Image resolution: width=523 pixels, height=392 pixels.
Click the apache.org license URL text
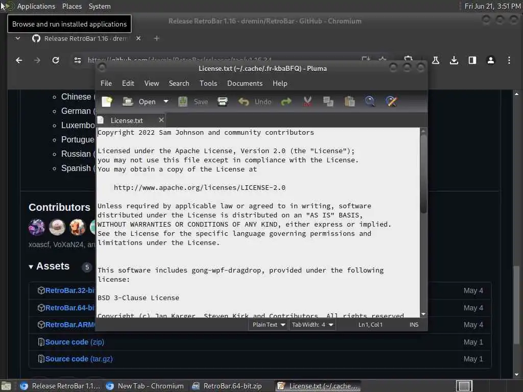tap(200, 188)
